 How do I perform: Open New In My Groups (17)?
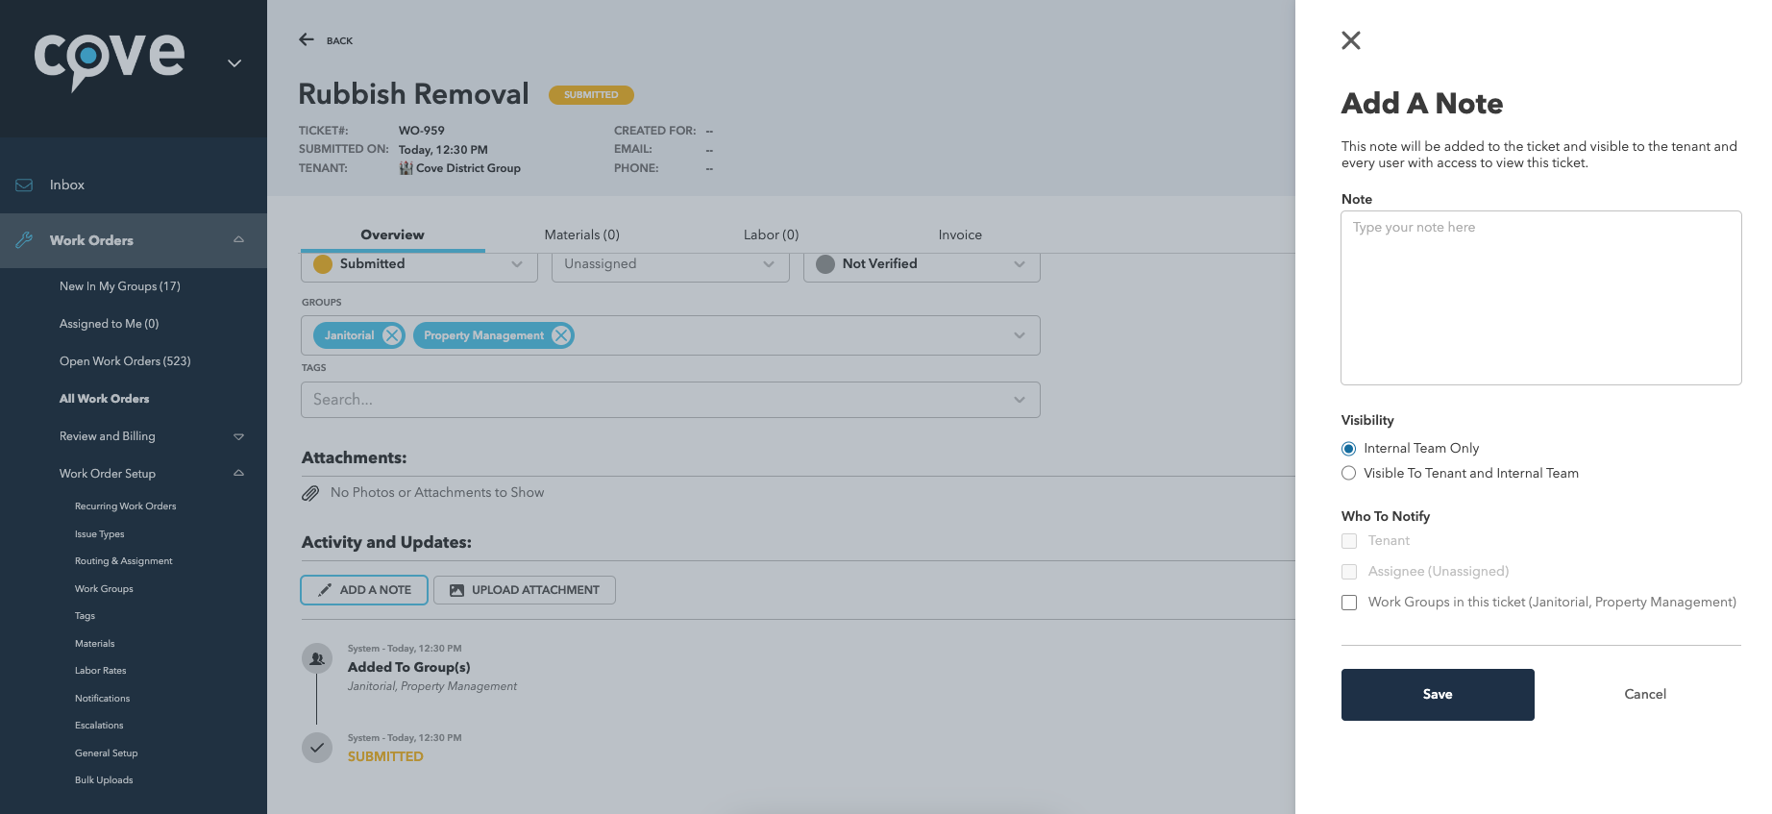119,286
